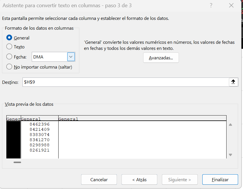Screen dimensions: 243x189
Task: Close the text to columns wizard
Action: click(x=231, y=5)
